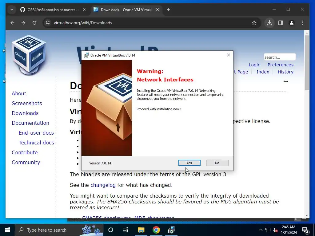Screen dimensions: 315x236
Task: Click the scrollbar up arrow
Action: [307, 33]
